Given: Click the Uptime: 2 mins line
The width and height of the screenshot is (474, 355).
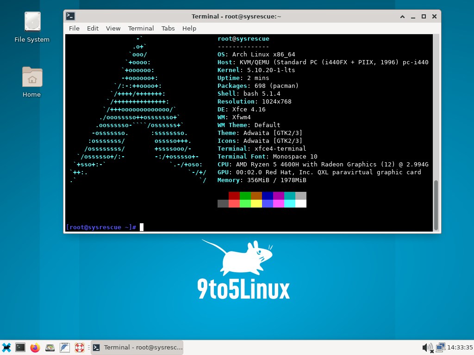Looking at the screenshot, I should (243, 78).
